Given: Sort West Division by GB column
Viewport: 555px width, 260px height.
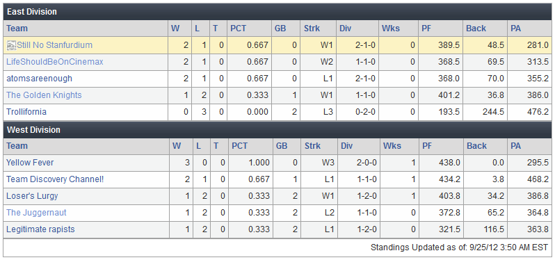Looking at the screenshot, I should (282, 146).
